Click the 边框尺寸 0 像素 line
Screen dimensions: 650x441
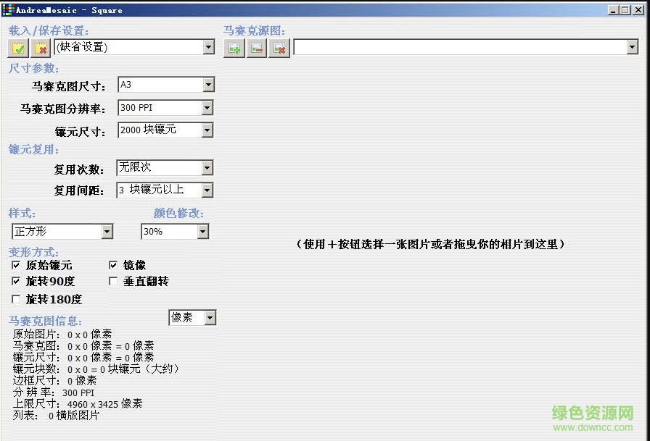(x=54, y=381)
